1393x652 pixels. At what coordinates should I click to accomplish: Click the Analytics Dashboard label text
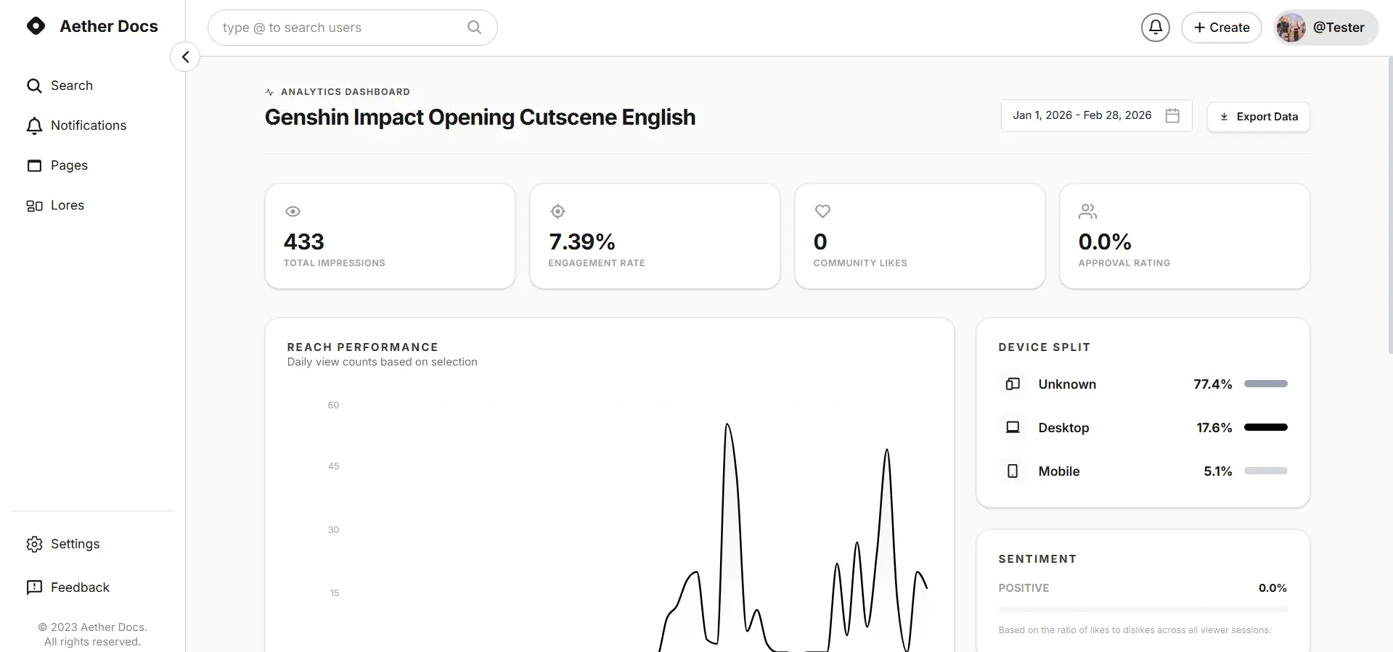(346, 92)
